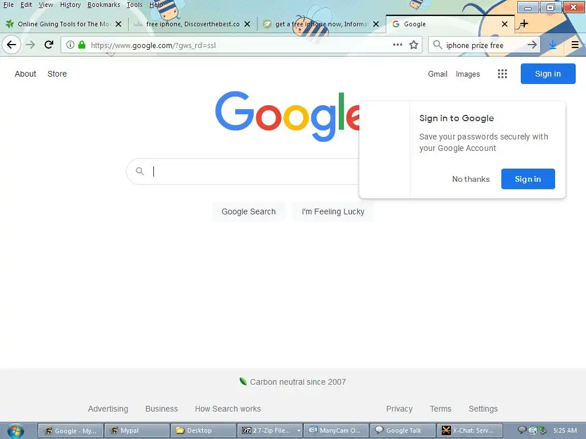Click Sign in inside the popup
Image resolution: width=586 pixels, height=439 pixels.
(528, 179)
